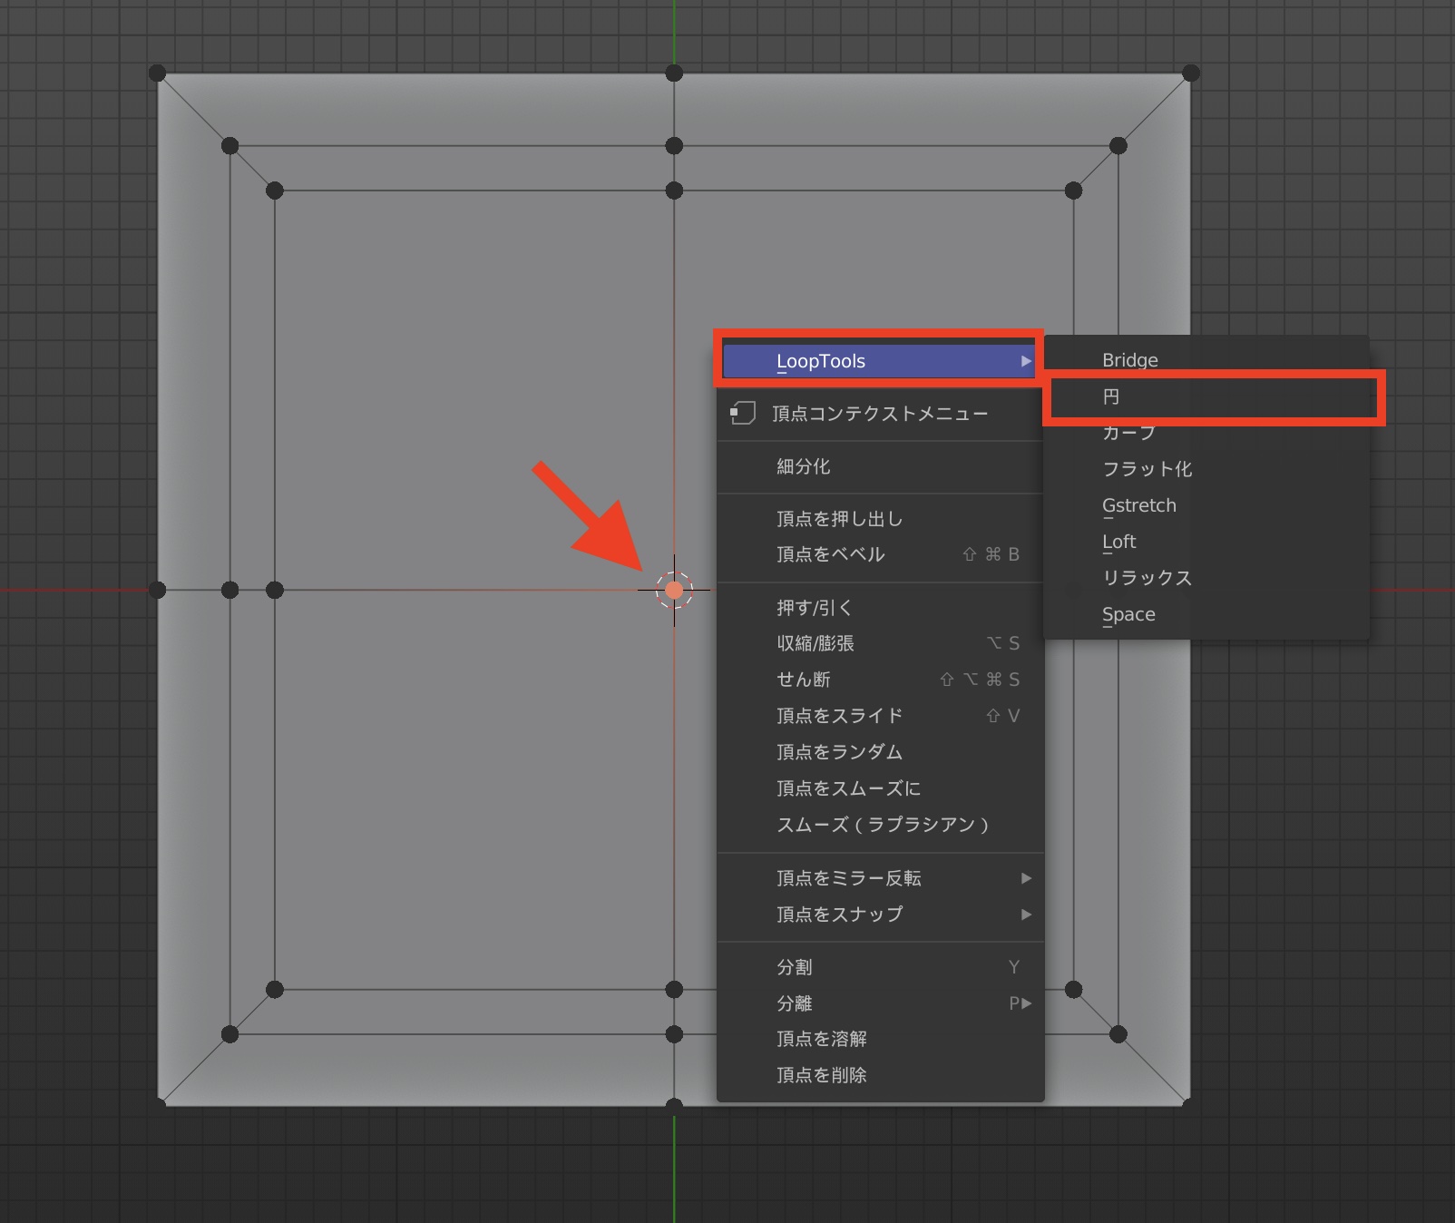
Task: Click カーブ in the LoopTools submenu
Action: point(1129,433)
